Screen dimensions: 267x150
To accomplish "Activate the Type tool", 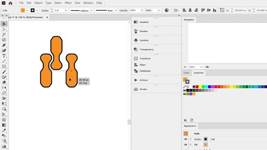I will point(4,56).
